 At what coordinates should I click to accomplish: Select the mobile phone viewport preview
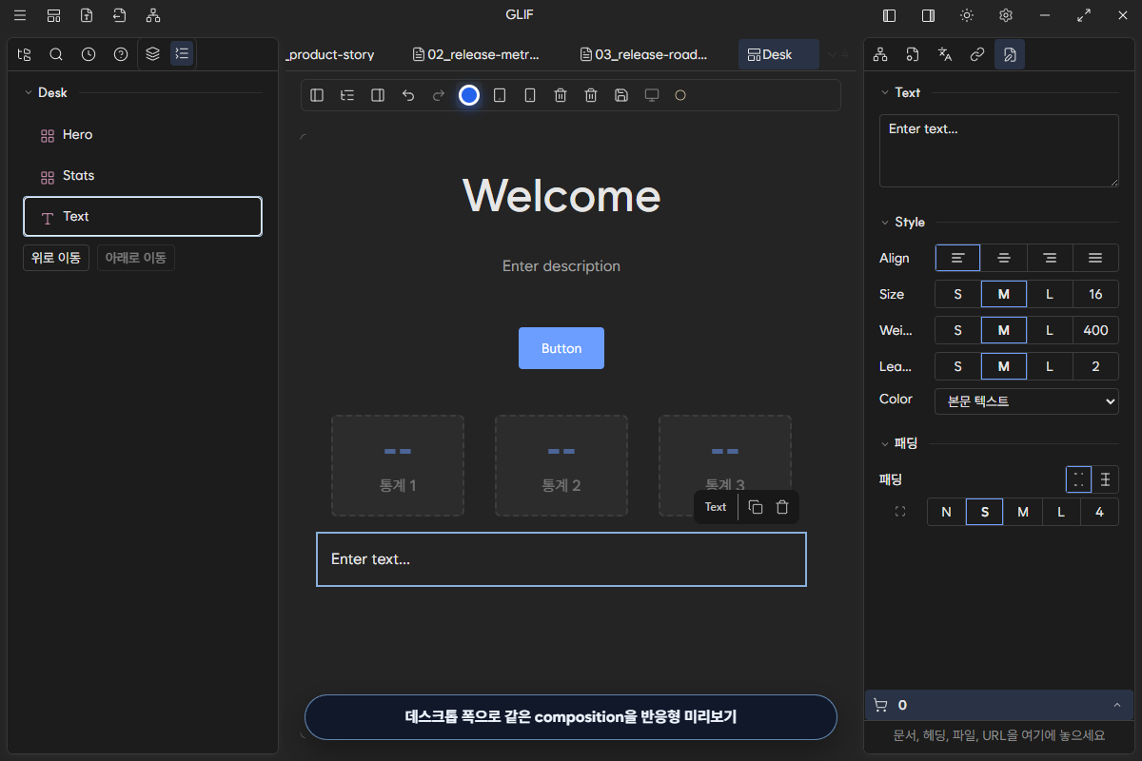coord(530,95)
